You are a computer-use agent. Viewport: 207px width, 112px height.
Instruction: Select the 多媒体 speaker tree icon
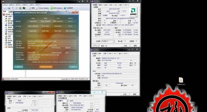[x=6, y=27]
